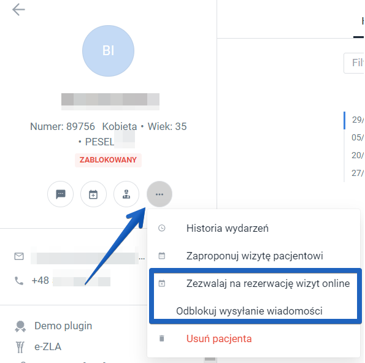Viewport: 365px width, 363px height.
Task: Click the phone handset icon
Action: point(19,281)
